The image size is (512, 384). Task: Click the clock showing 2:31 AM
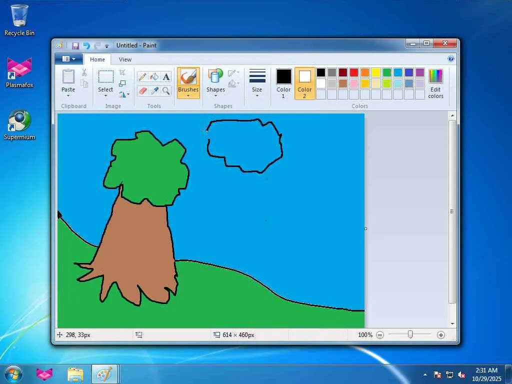[x=486, y=370]
